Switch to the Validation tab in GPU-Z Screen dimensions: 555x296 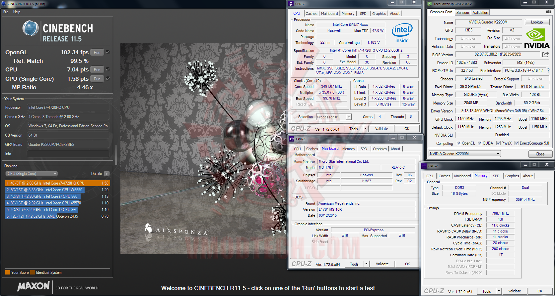point(480,13)
